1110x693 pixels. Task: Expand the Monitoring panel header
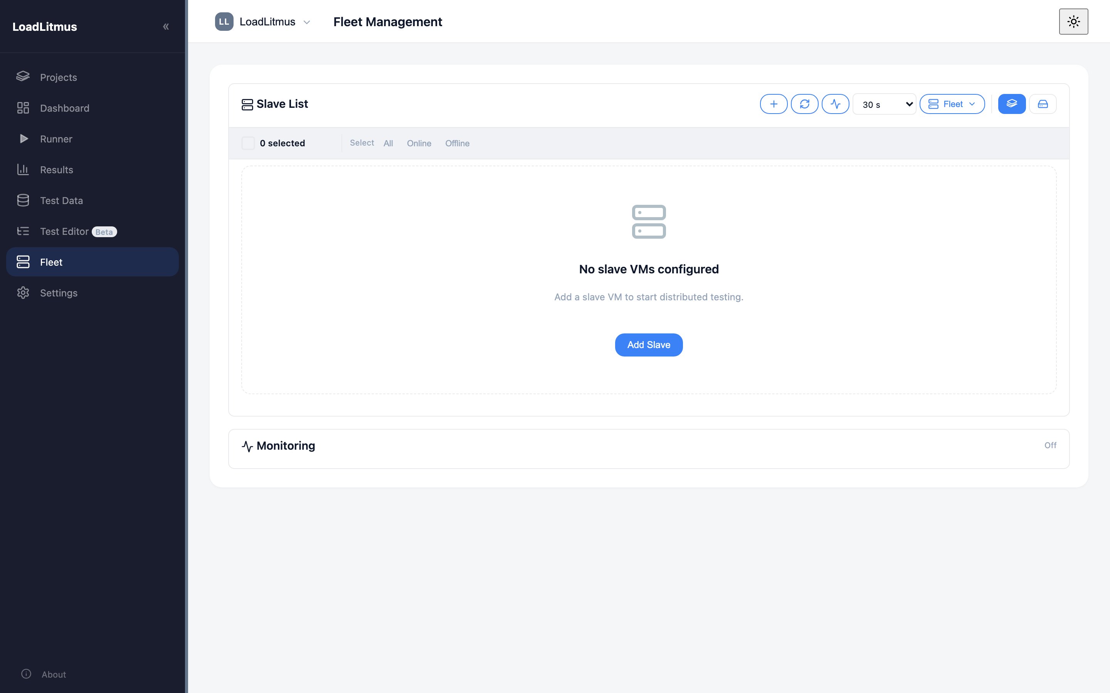point(649,446)
